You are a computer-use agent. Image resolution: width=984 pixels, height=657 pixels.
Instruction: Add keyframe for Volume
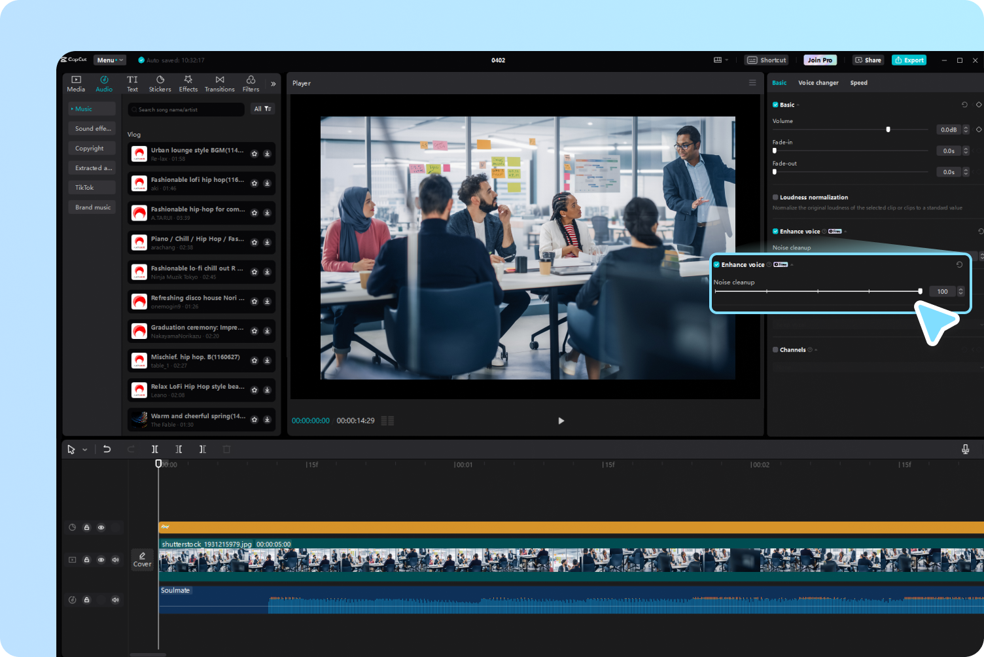click(x=979, y=130)
